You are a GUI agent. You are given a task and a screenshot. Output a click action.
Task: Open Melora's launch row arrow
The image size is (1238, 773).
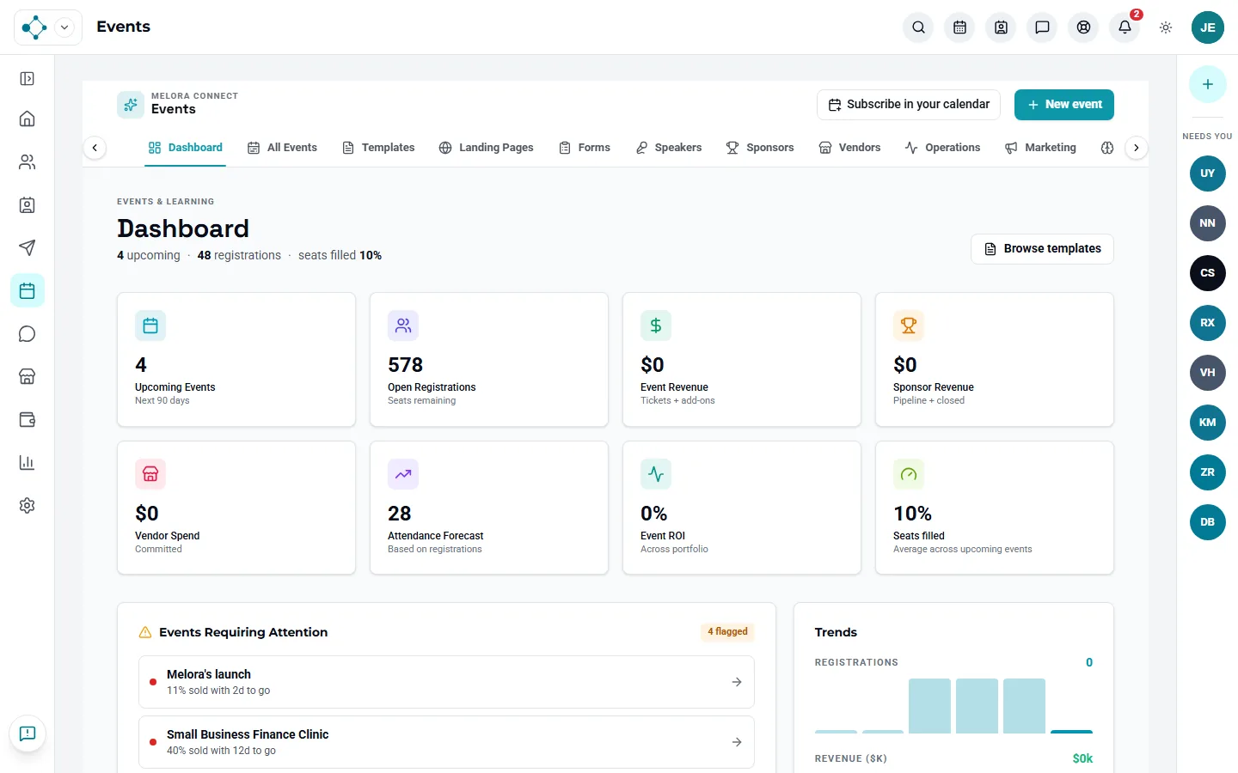point(737,682)
